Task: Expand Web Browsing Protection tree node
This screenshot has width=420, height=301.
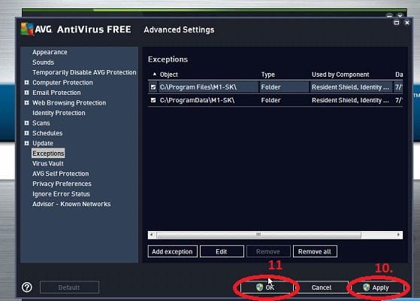Action: [x=26, y=103]
